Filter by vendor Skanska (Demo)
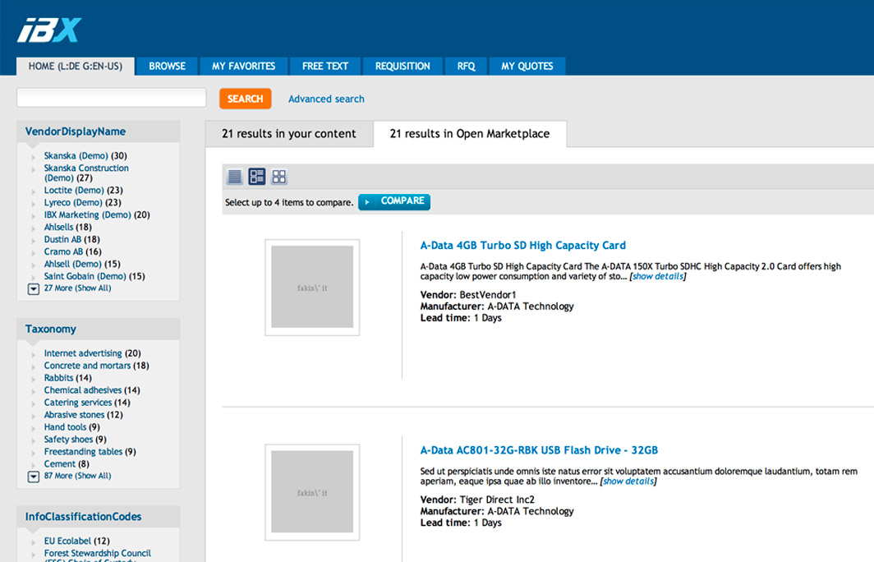 76,155
